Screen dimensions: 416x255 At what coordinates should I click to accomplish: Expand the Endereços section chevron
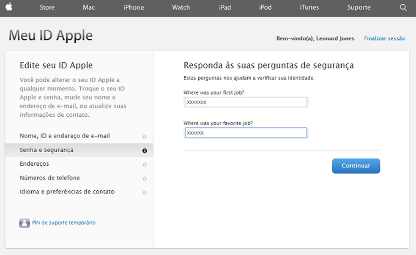tap(144, 164)
